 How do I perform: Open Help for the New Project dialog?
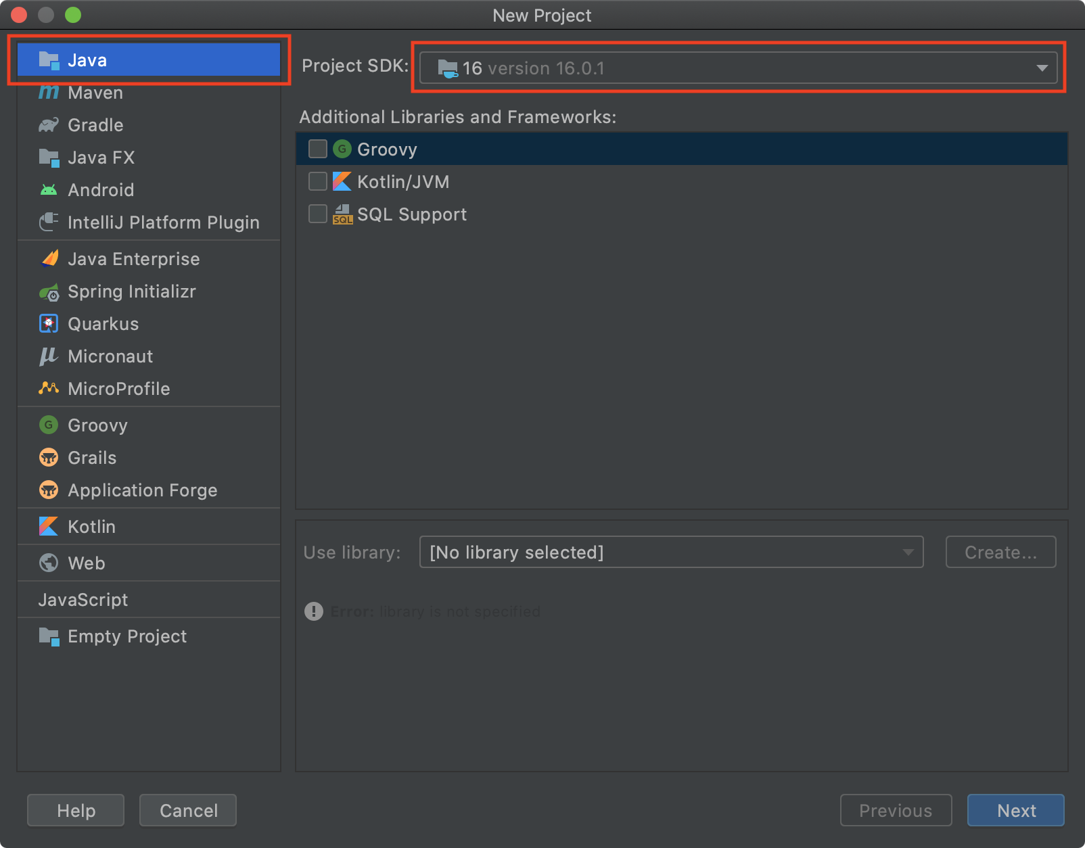point(76,810)
